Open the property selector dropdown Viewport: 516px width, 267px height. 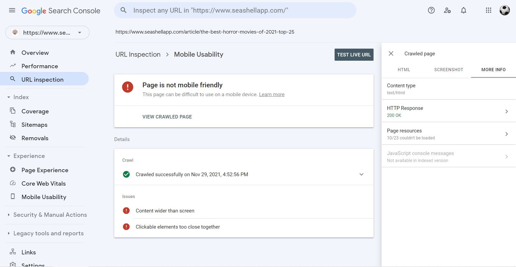point(79,33)
